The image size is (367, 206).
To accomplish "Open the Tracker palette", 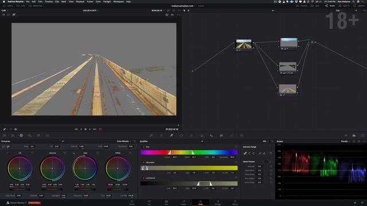I will pos(192,136).
